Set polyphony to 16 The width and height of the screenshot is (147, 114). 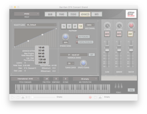pyautogui.click(x=64, y=26)
